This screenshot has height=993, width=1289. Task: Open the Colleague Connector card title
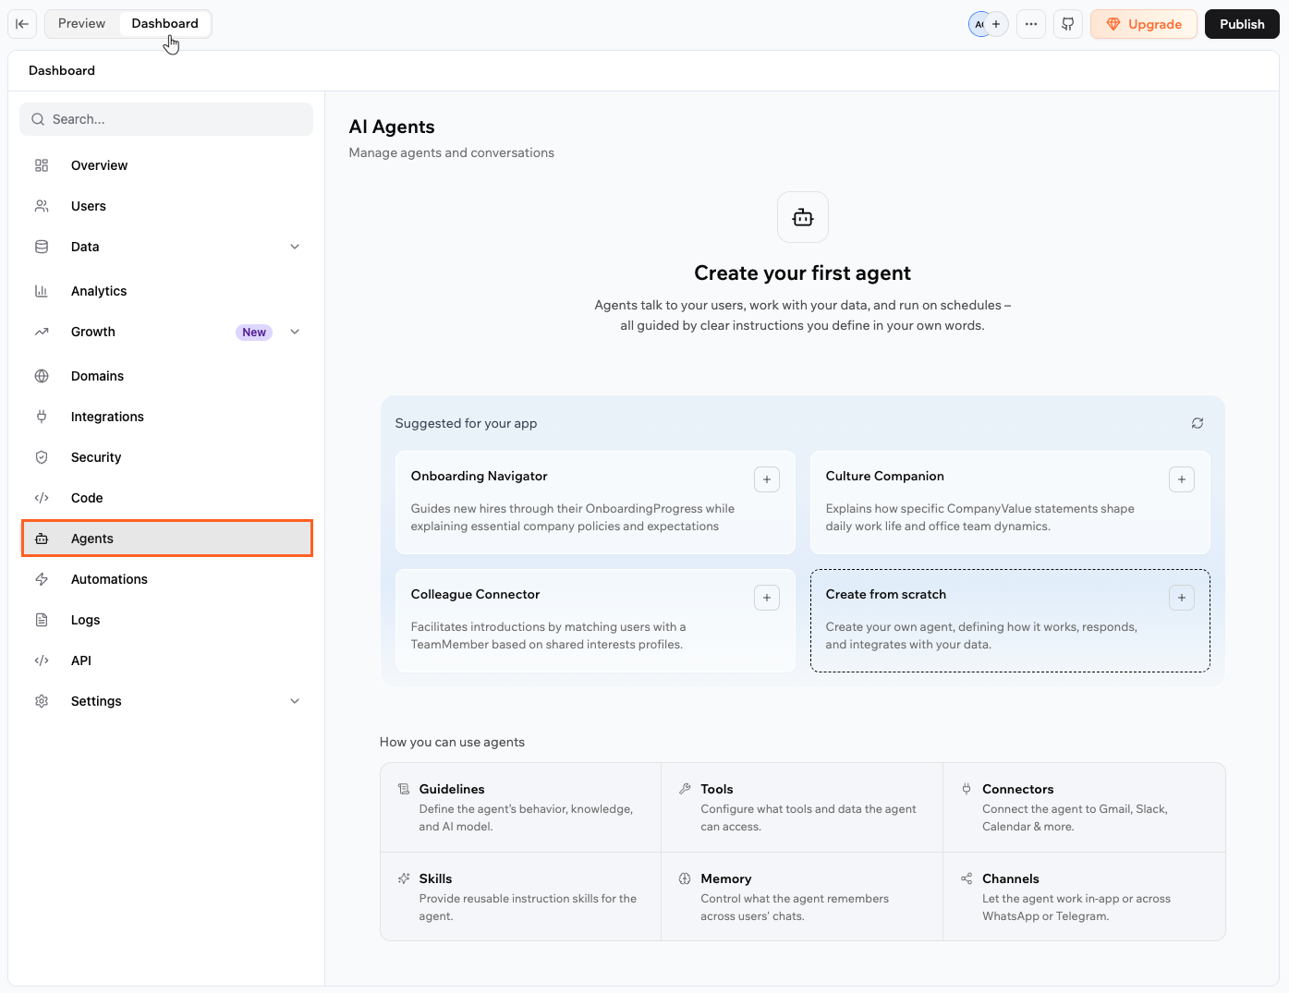[x=475, y=594]
